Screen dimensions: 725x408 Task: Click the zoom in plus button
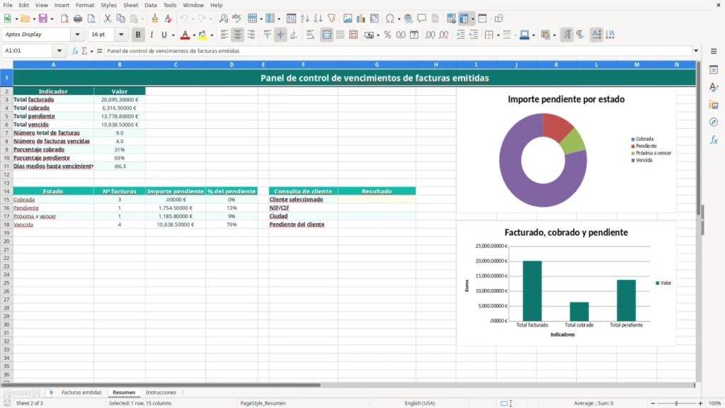(x=700, y=403)
